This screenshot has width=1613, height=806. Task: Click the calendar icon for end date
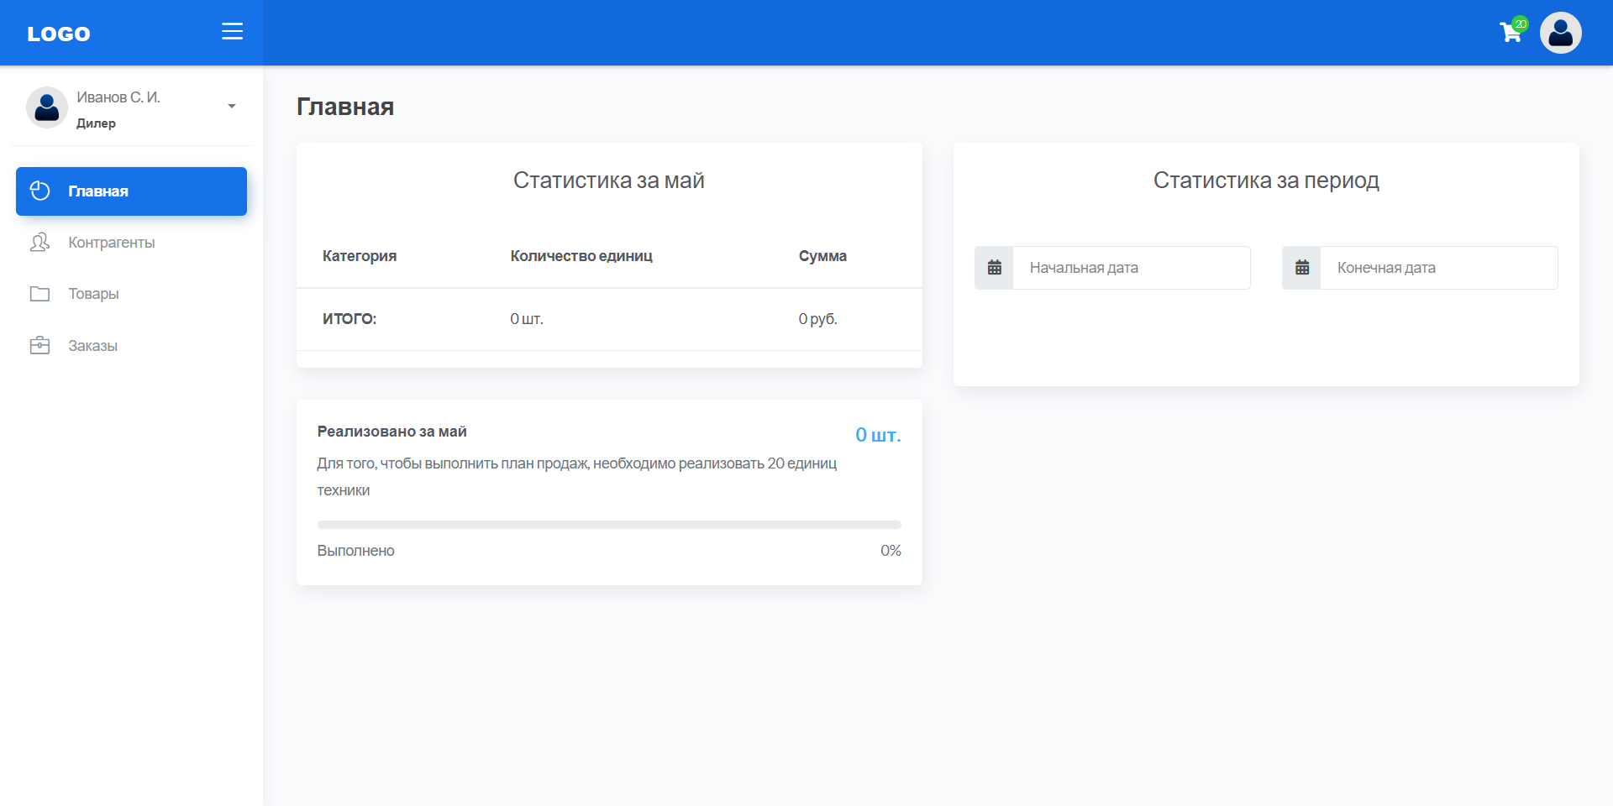pos(1301,268)
